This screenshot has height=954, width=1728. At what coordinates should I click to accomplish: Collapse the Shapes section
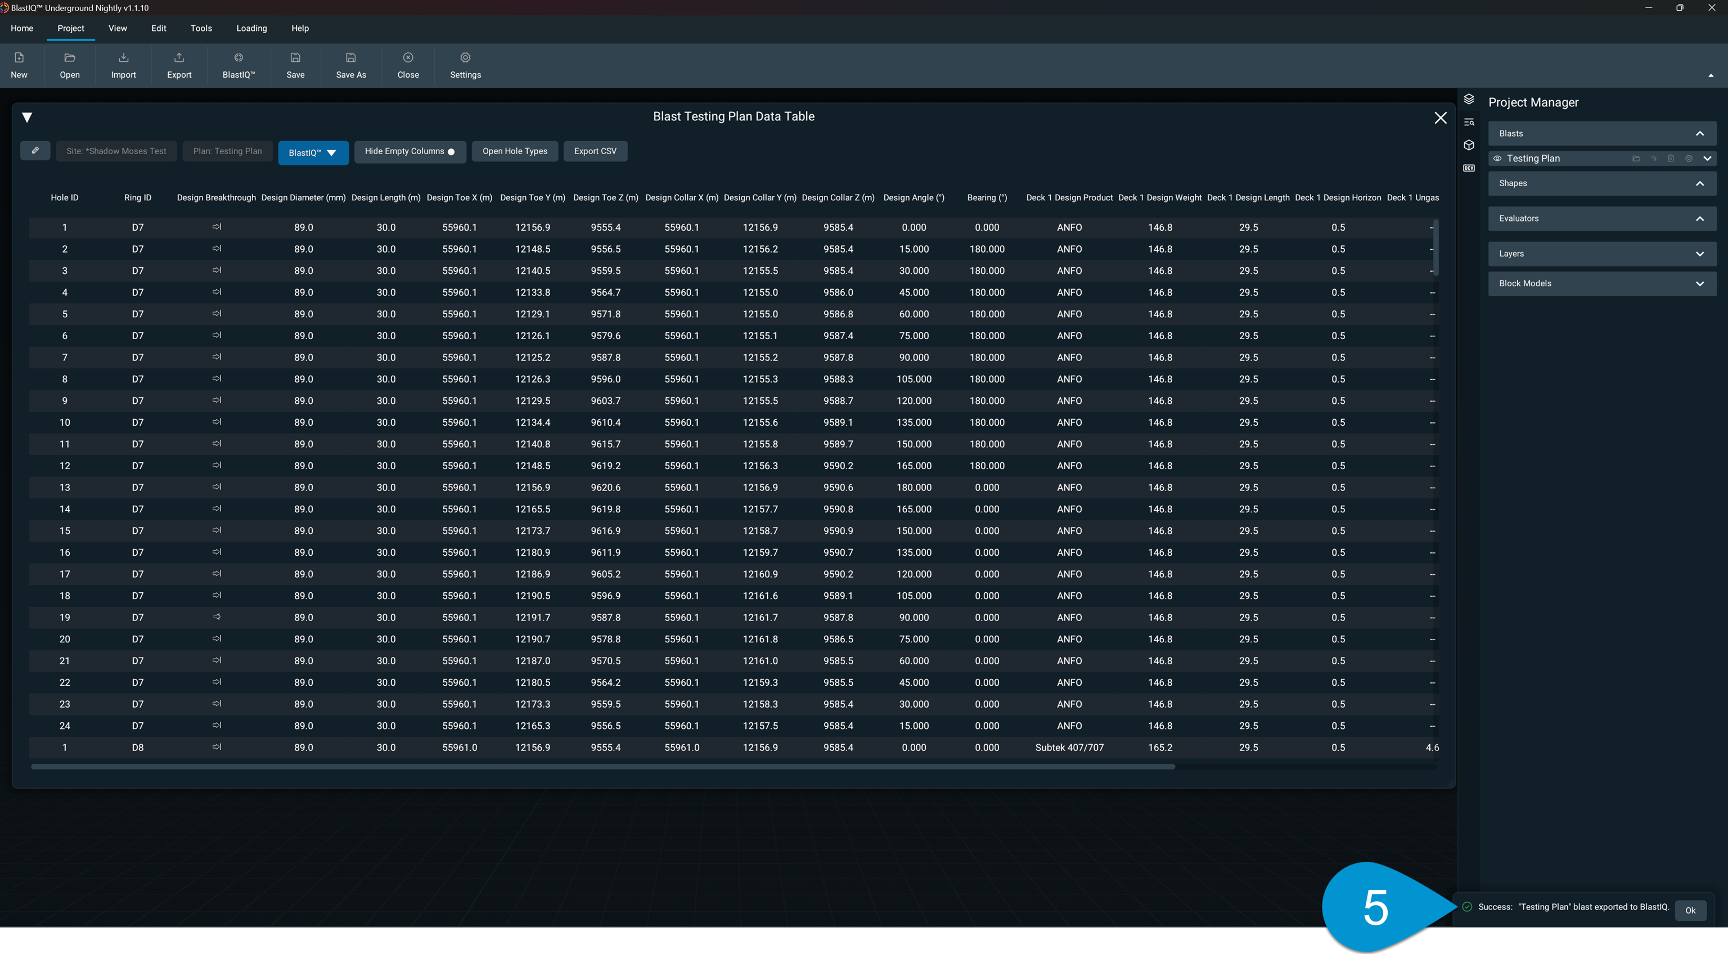coord(1700,183)
